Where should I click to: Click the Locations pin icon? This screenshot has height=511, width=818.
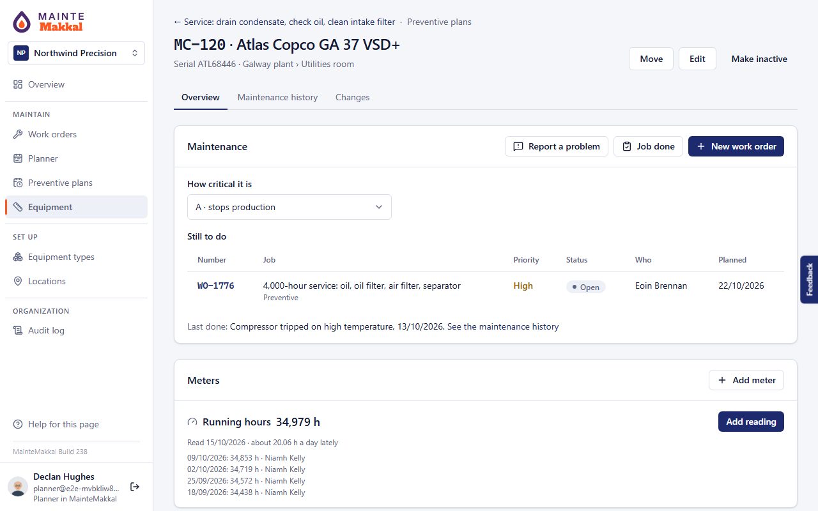point(18,281)
